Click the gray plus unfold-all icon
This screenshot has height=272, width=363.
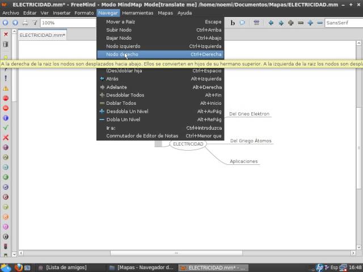pos(291,23)
